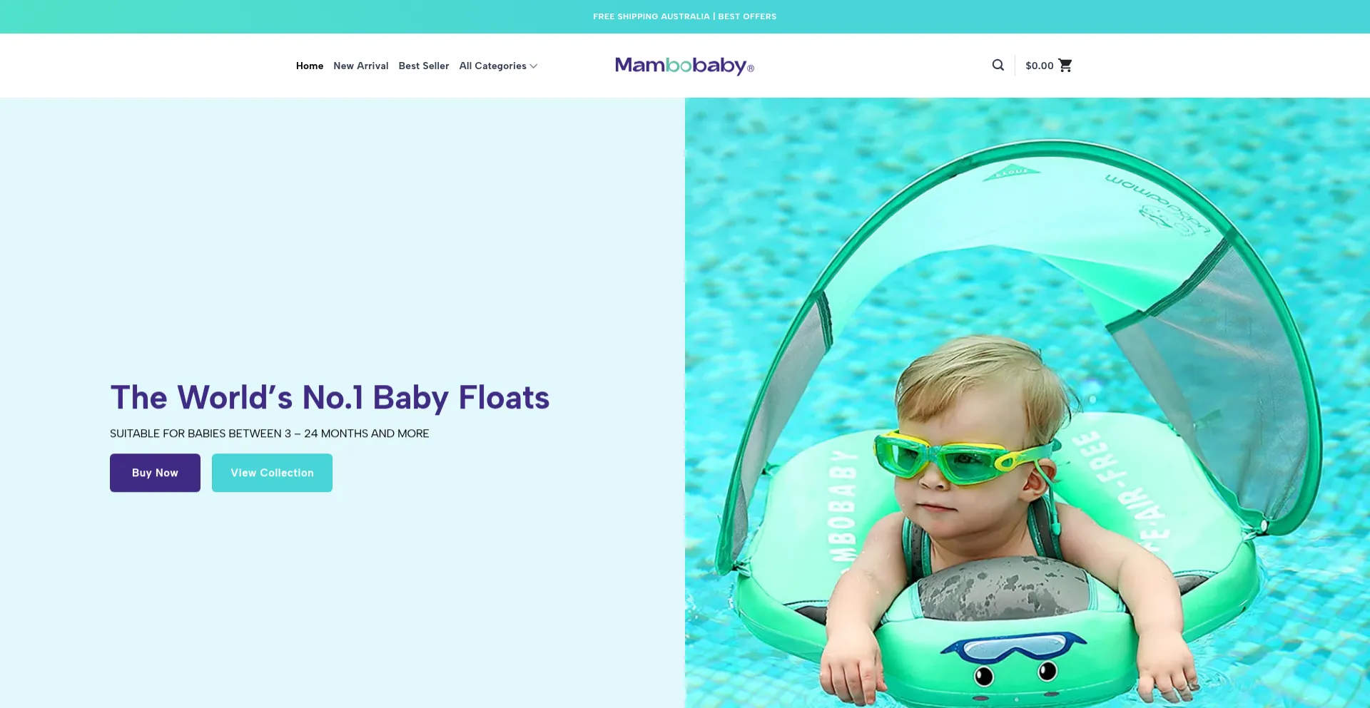Go to the Home menu item
The height and width of the screenshot is (708, 1370).
pyautogui.click(x=310, y=66)
